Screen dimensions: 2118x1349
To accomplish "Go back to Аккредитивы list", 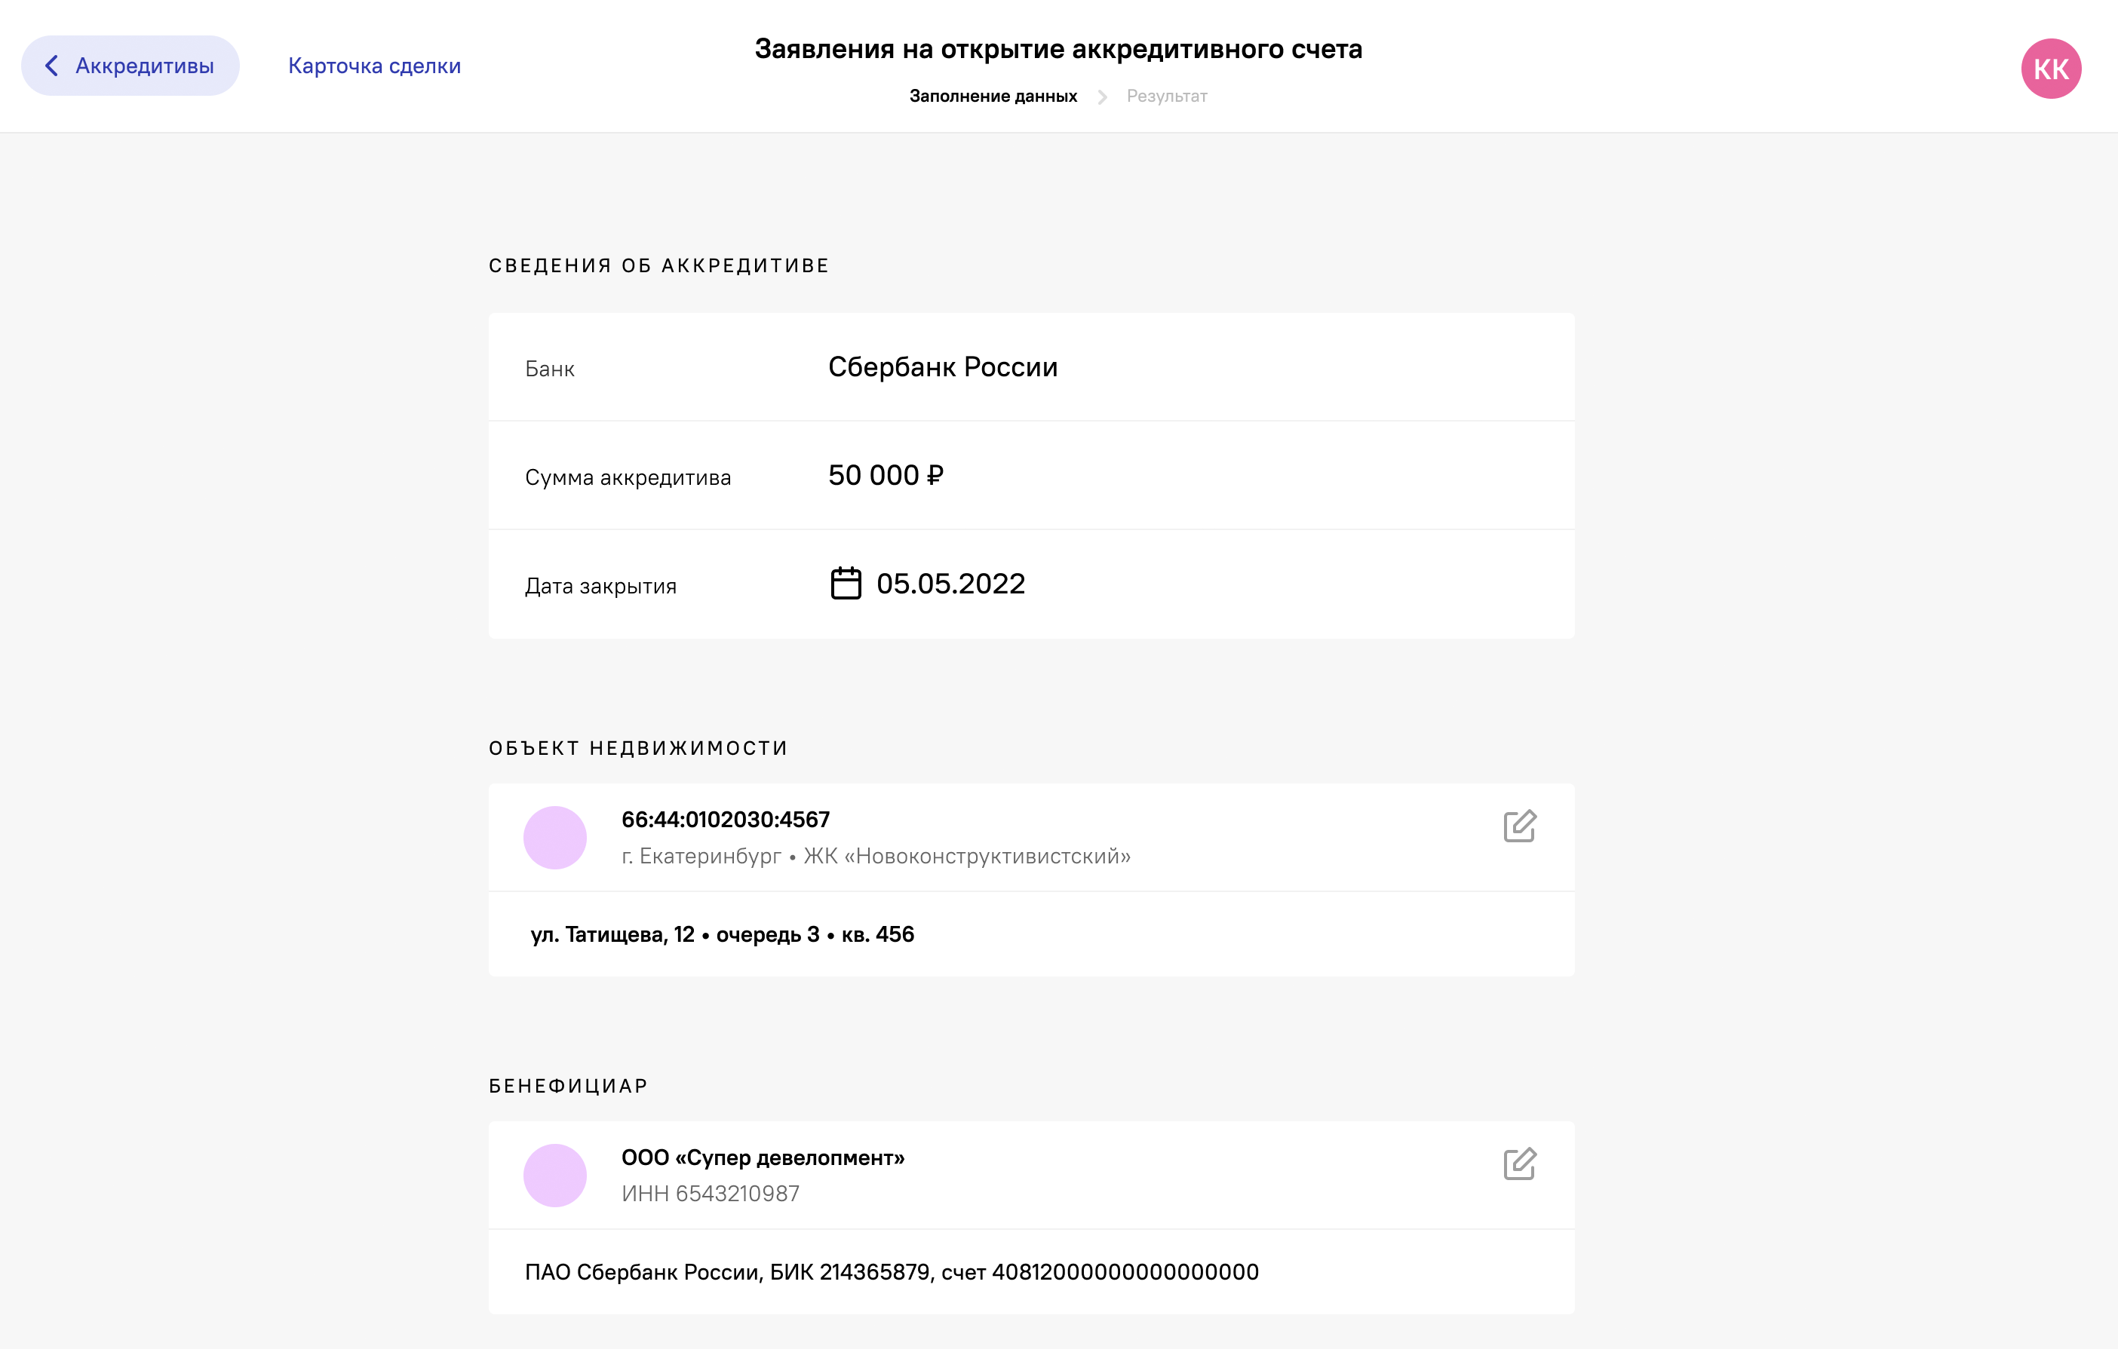I will tap(130, 66).
